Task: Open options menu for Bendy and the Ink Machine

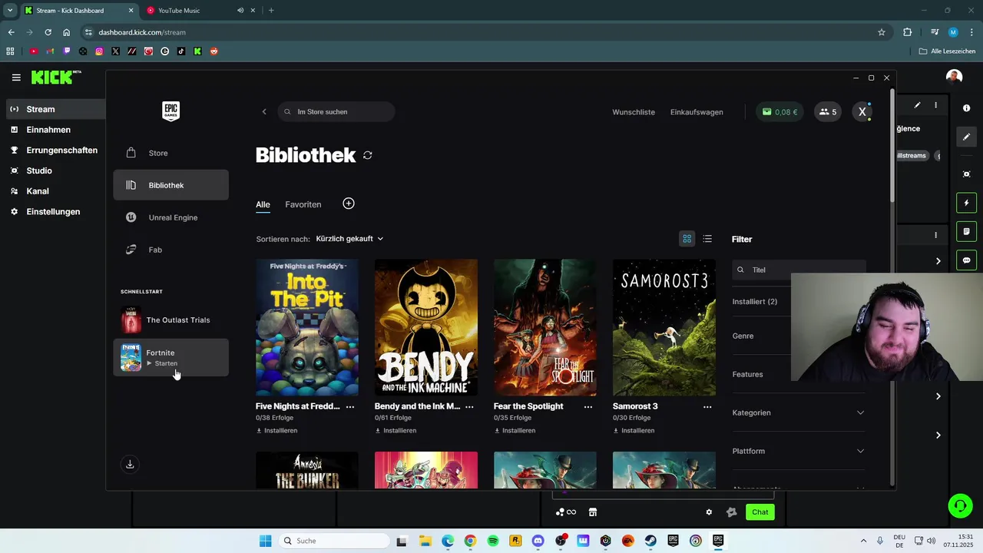Action: pos(469,406)
